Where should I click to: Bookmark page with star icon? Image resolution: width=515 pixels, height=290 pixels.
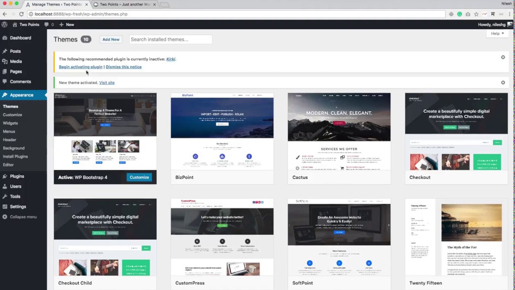(x=476, y=14)
